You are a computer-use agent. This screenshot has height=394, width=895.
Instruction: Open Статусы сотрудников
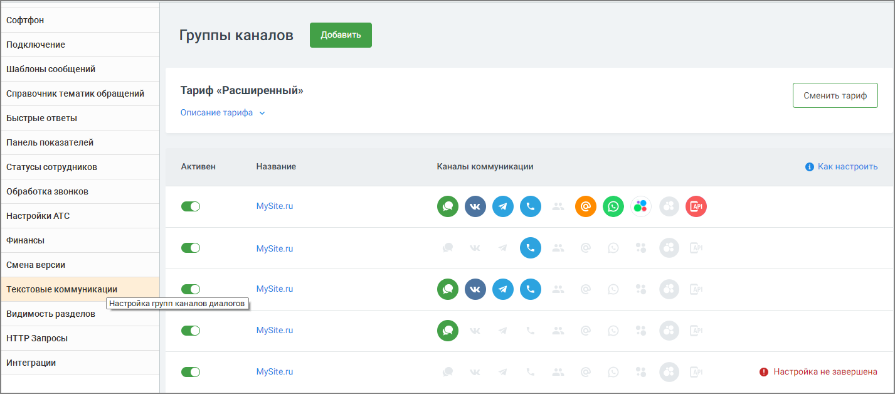click(x=80, y=167)
